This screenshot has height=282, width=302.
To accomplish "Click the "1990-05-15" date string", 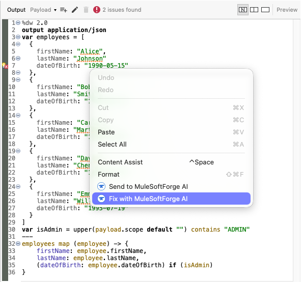I will click(x=106, y=66).
